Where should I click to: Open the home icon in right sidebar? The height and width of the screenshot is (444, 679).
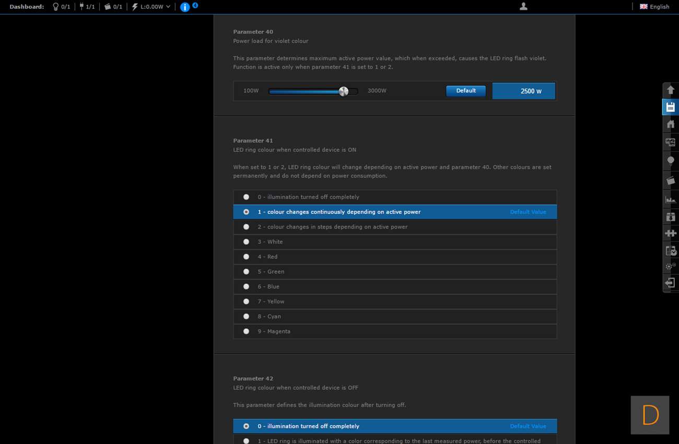click(671, 124)
